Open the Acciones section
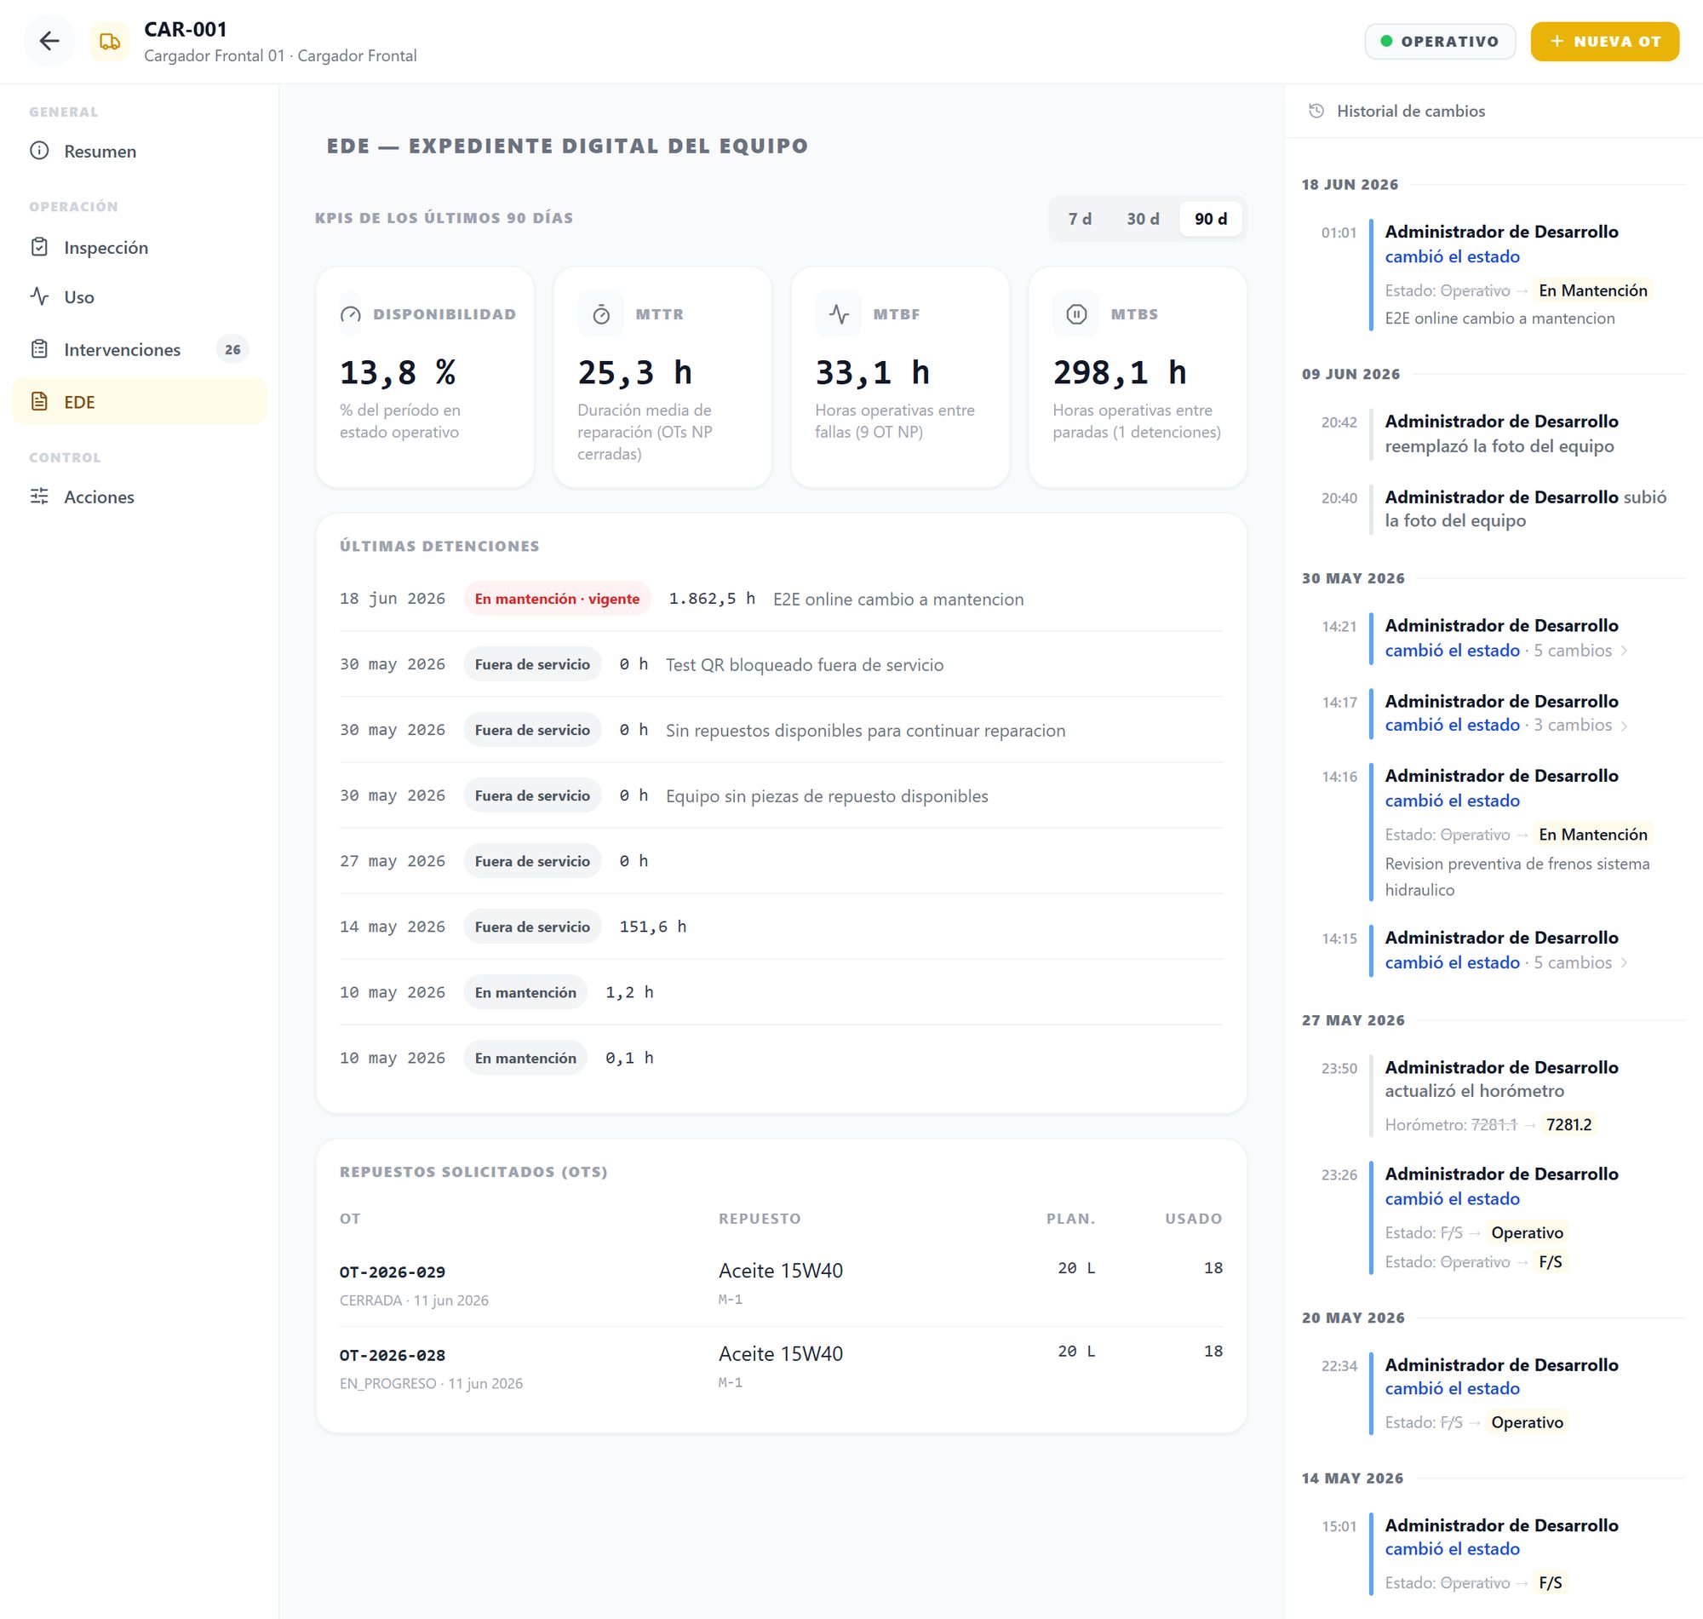Viewport: 1703px width, 1619px height. click(139, 497)
